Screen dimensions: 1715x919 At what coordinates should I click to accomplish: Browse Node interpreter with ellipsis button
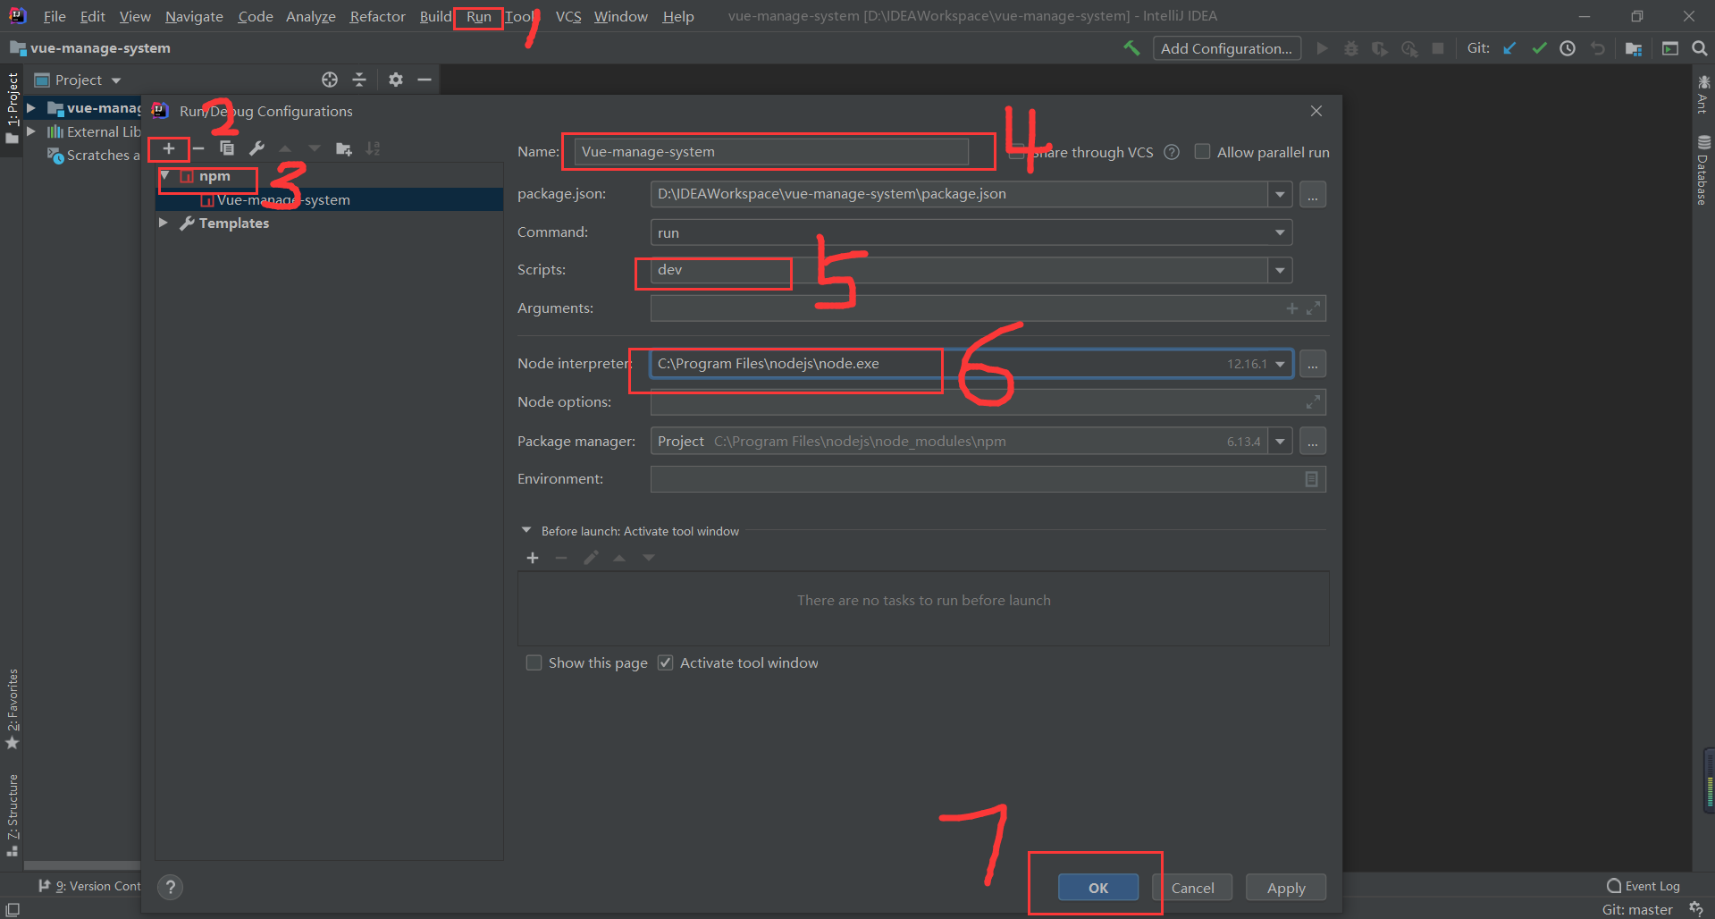coord(1312,364)
